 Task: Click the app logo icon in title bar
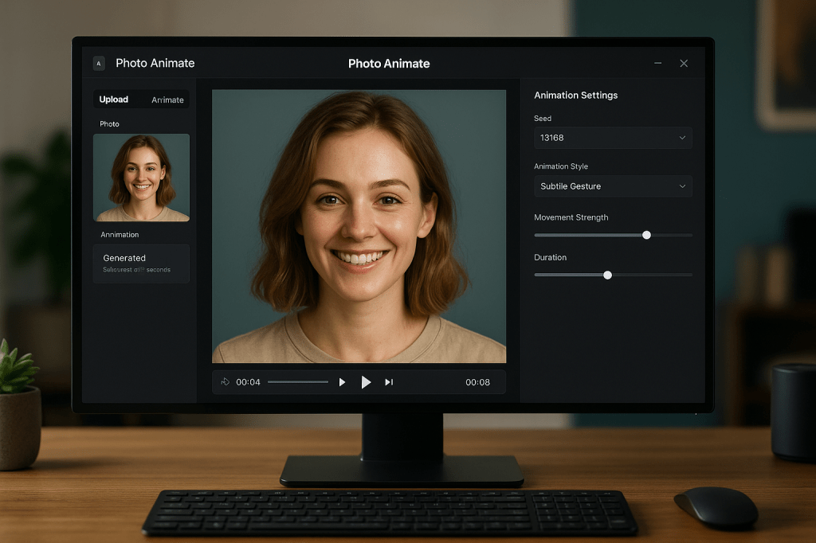(99, 64)
